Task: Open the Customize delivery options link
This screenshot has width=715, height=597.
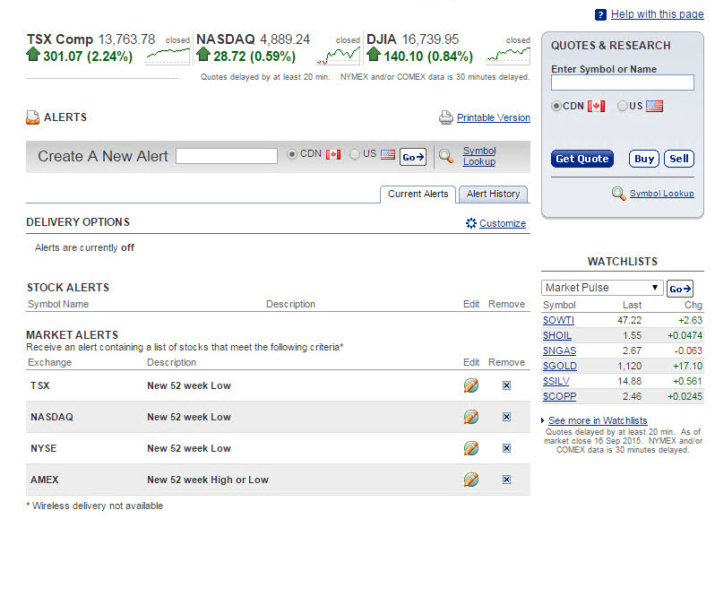Action: [x=503, y=223]
